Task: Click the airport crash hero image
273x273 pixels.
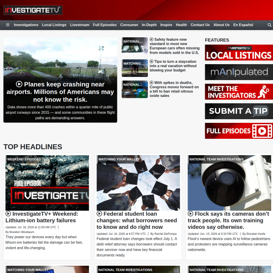Action: tap(60, 58)
